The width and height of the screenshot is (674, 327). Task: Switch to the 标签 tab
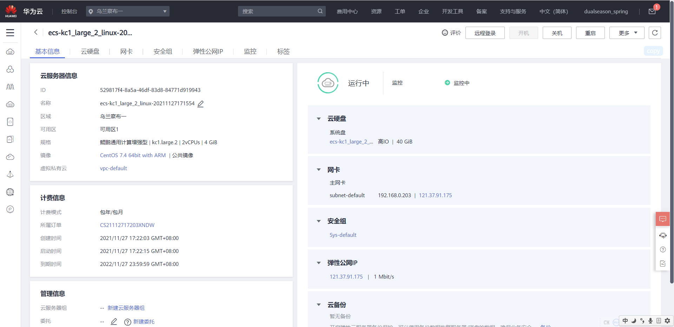pyautogui.click(x=283, y=52)
